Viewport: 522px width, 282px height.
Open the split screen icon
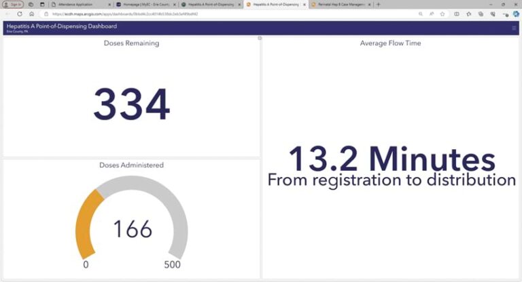point(457,14)
